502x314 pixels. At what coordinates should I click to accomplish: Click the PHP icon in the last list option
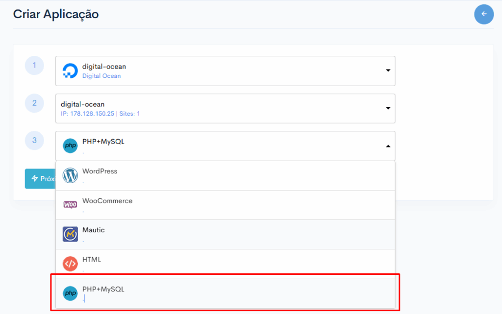[70, 293]
